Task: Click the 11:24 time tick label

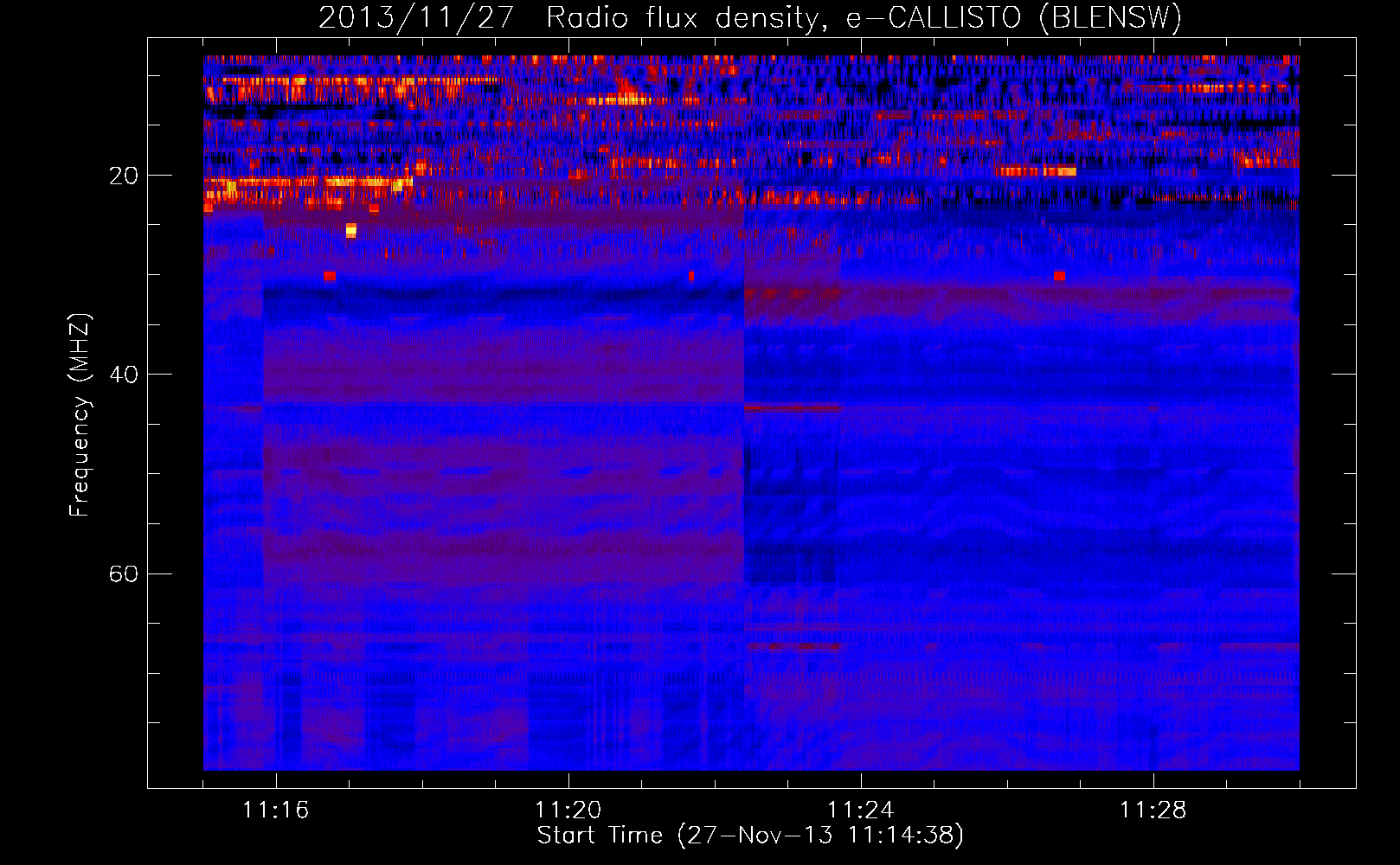Action: coord(861,811)
